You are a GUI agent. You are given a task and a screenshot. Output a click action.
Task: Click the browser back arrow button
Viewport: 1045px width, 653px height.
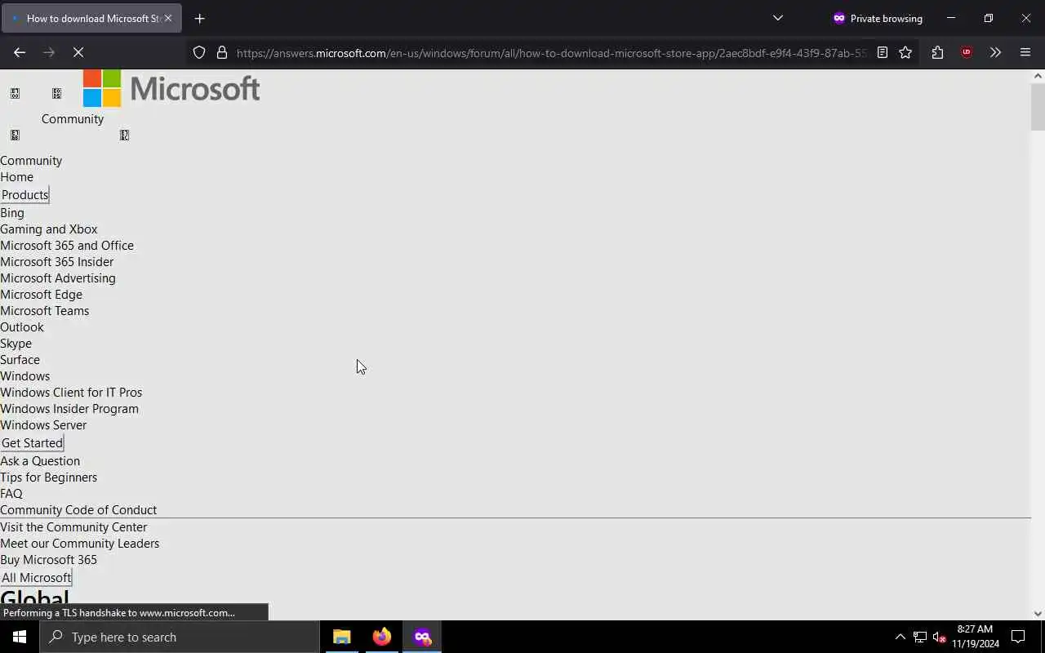tap(20, 52)
